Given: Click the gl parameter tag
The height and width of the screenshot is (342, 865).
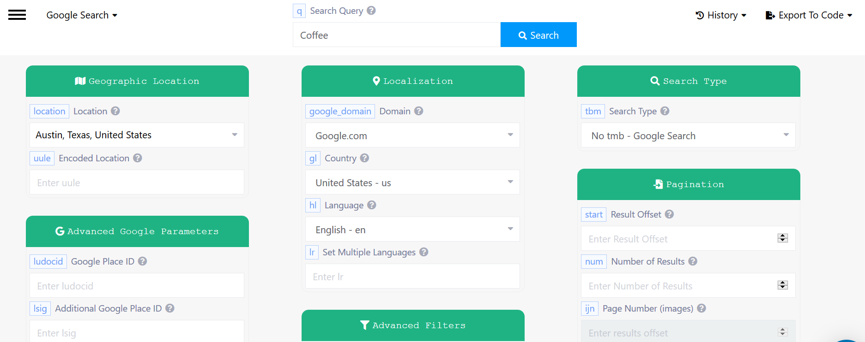Looking at the screenshot, I should [313, 158].
